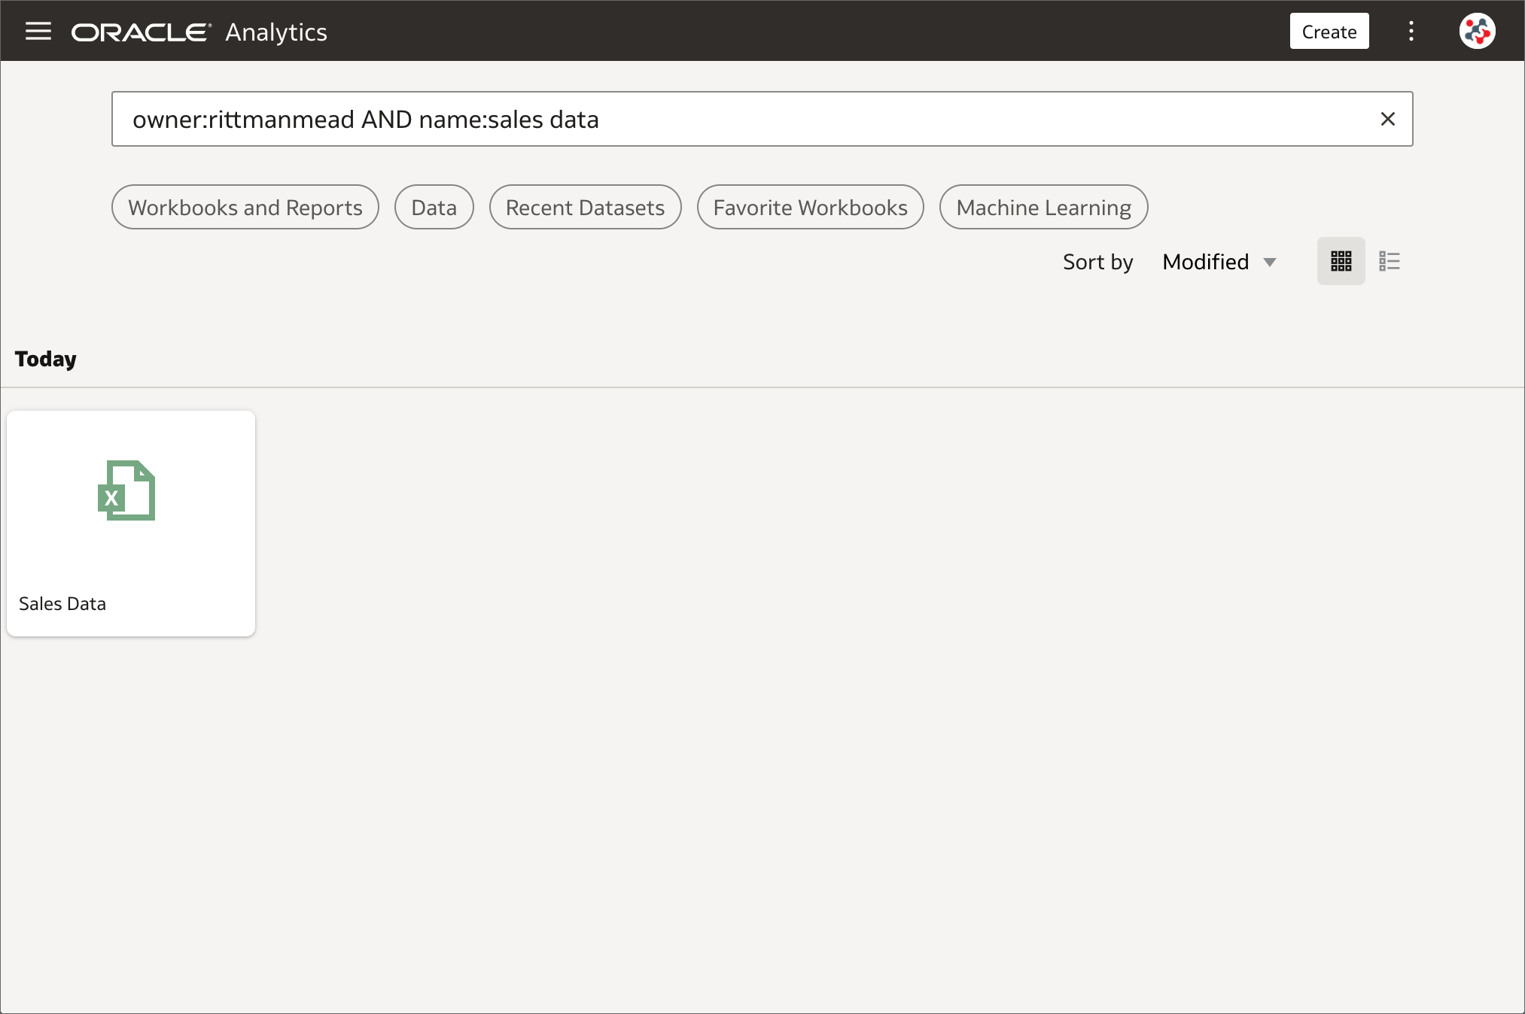Click the user avatar profile icon
Image resolution: width=1525 pixels, height=1014 pixels.
(1476, 31)
